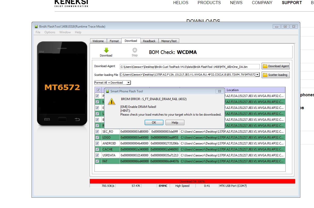The height and width of the screenshot is (208, 314).
Task: Click the Download-Agent file path field
Action: click(x=190, y=67)
